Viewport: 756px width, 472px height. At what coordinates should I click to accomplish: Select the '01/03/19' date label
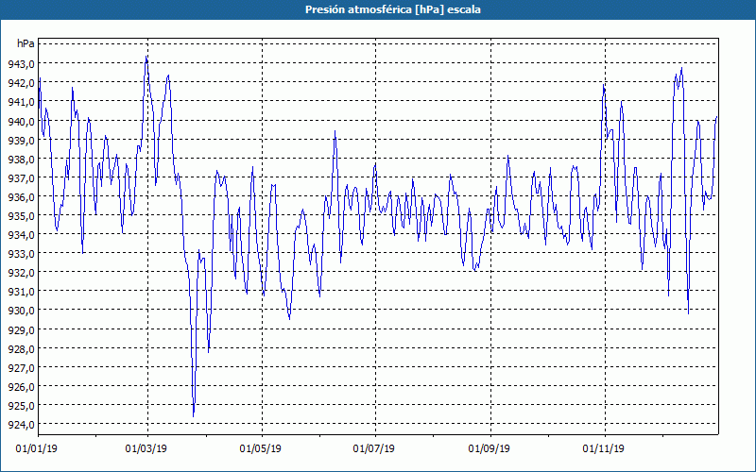click(x=146, y=448)
